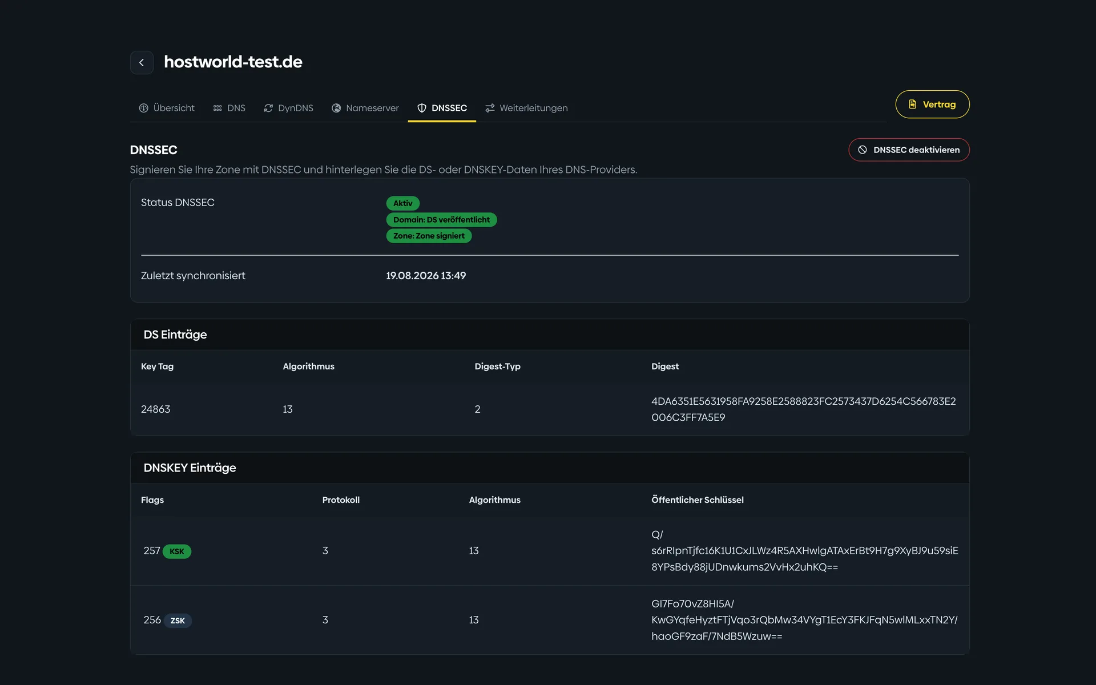Click the Öffentlicher Schlüssel column header
The height and width of the screenshot is (685, 1096).
697,500
